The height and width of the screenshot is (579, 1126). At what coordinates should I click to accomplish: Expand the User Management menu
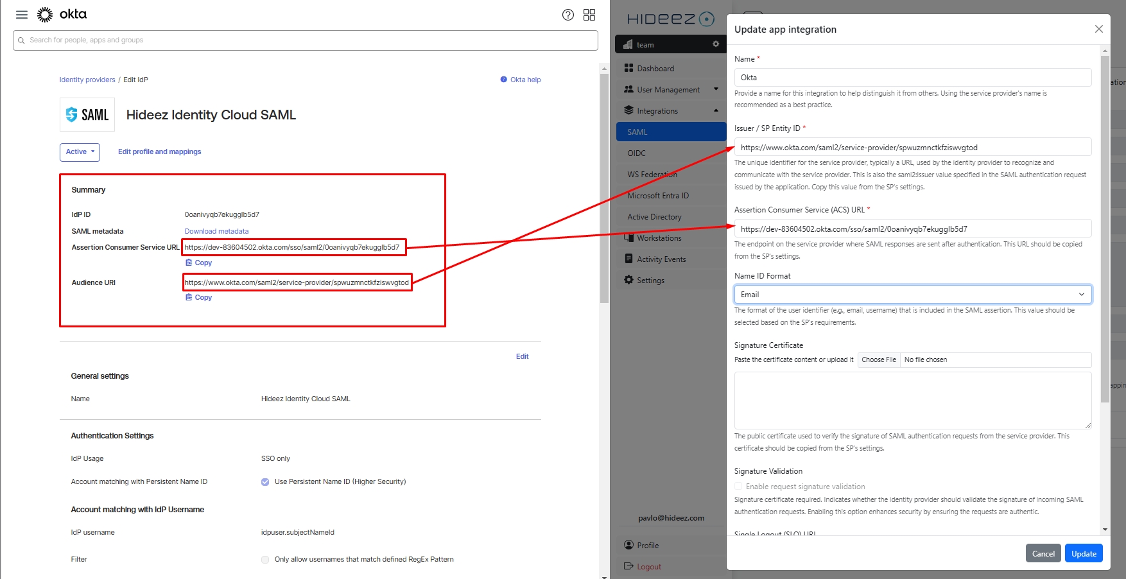668,90
